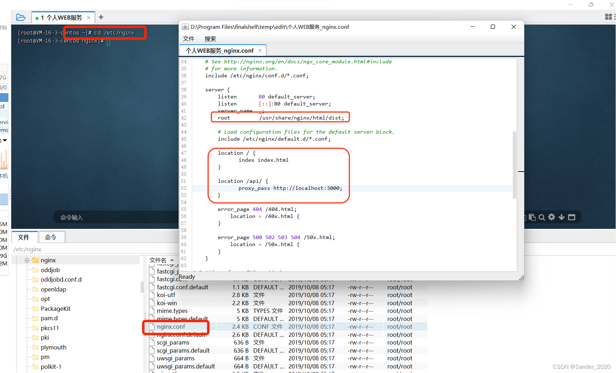Click line number 47 in editor gutter
This screenshot has height=373, width=616.
click(184, 153)
